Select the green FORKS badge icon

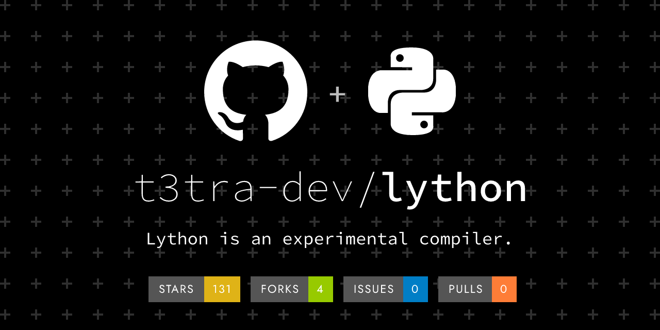[321, 289]
